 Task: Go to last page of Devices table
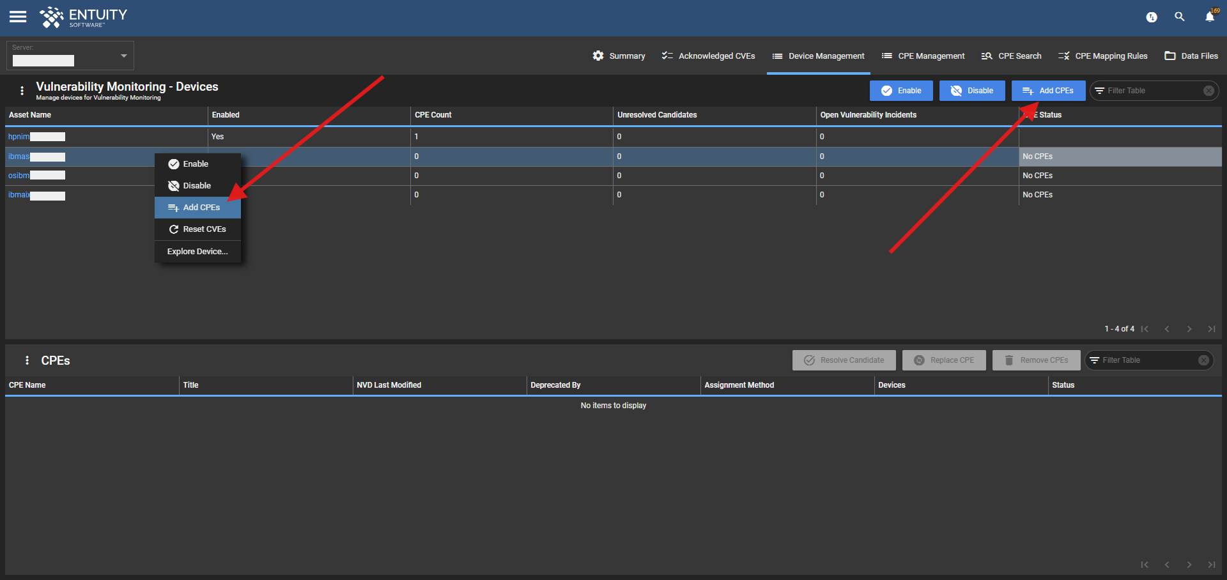click(1211, 329)
